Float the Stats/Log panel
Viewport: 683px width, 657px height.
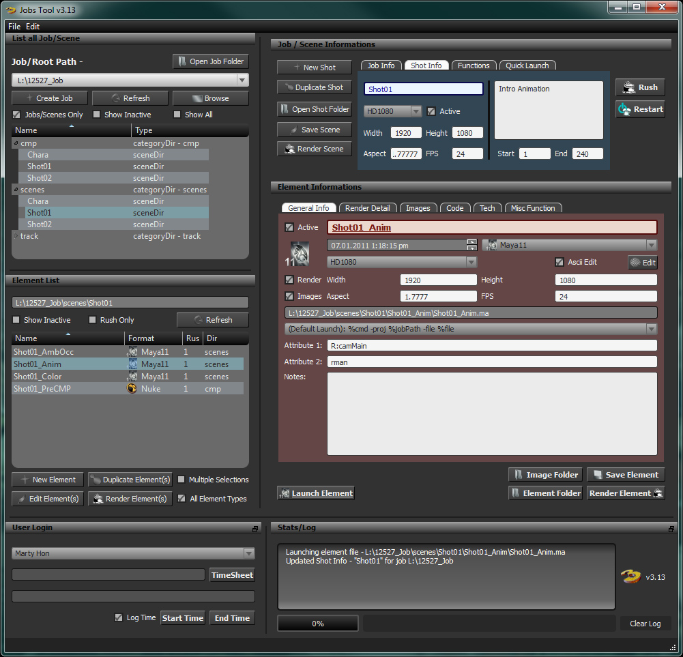coord(673,529)
